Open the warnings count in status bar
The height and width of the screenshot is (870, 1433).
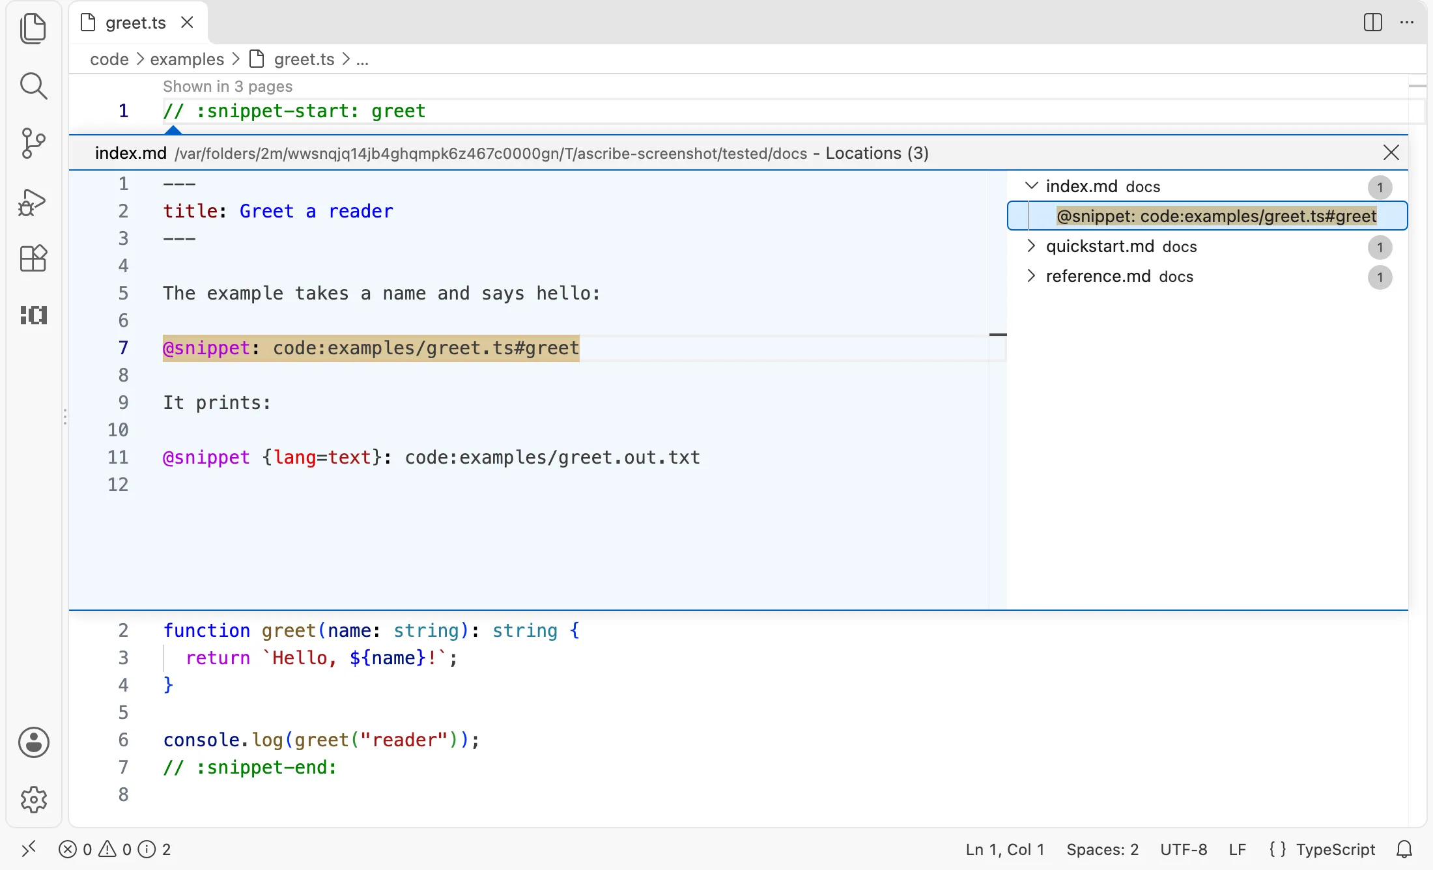pyautogui.click(x=115, y=849)
